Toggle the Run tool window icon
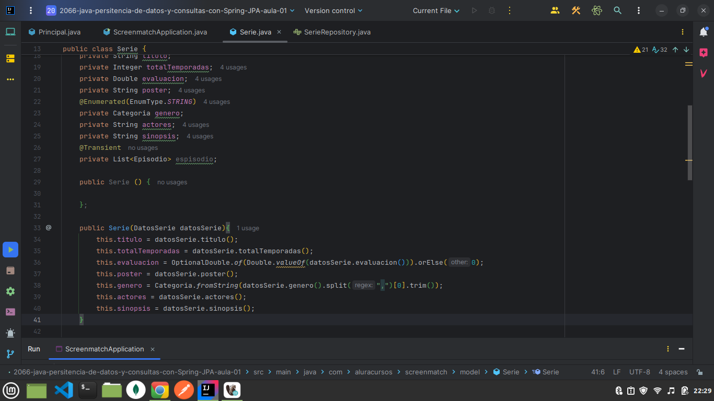This screenshot has height=401, width=714. (x=10, y=250)
